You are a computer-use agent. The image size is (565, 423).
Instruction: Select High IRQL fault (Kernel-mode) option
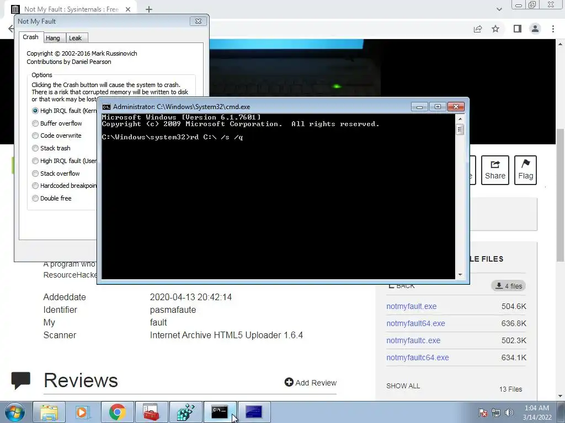point(64,111)
